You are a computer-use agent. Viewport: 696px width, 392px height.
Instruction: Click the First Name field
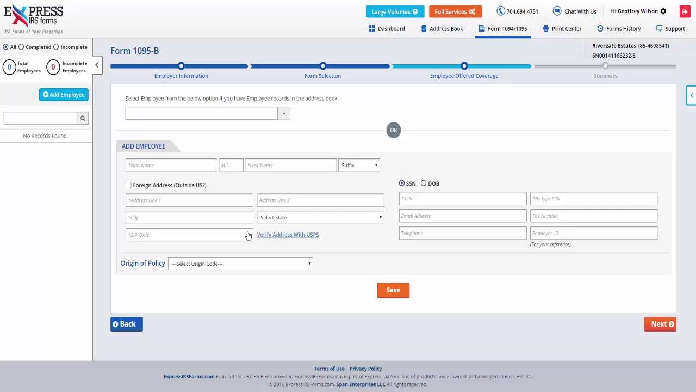click(x=171, y=165)
